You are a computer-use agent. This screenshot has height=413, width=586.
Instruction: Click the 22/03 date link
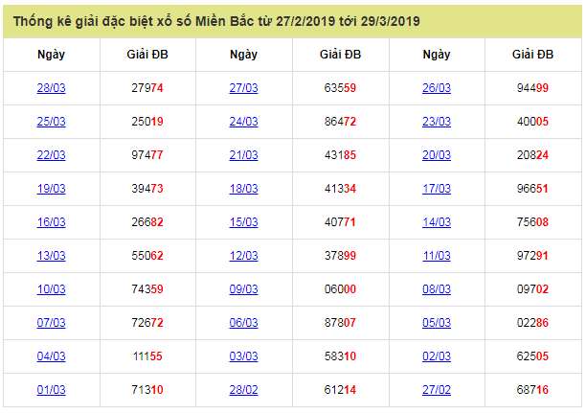pos(51,155)
